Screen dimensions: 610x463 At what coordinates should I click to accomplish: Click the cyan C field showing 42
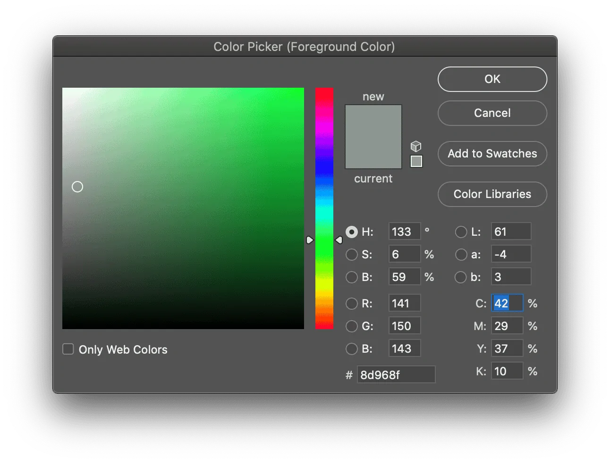click(507, 303)
